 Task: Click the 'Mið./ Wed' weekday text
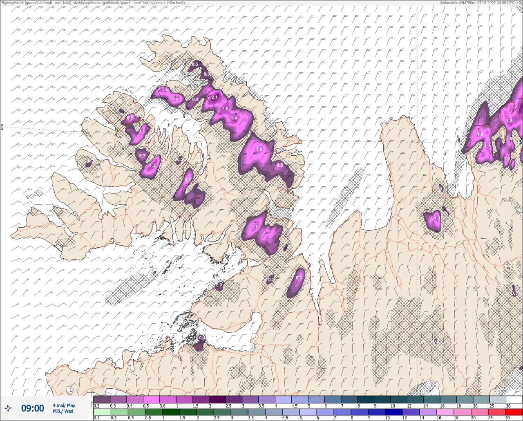click(x=63, y=411)
